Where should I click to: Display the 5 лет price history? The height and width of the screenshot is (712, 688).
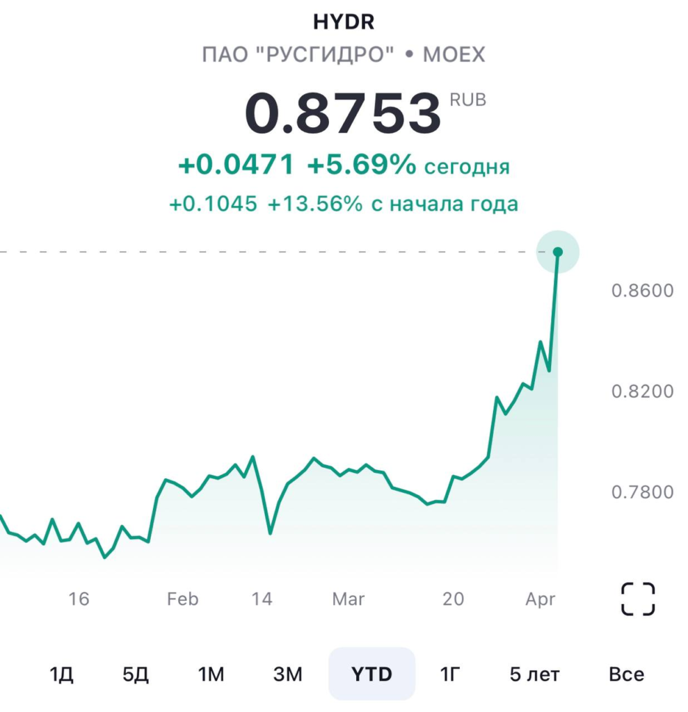tap(534, 674)
